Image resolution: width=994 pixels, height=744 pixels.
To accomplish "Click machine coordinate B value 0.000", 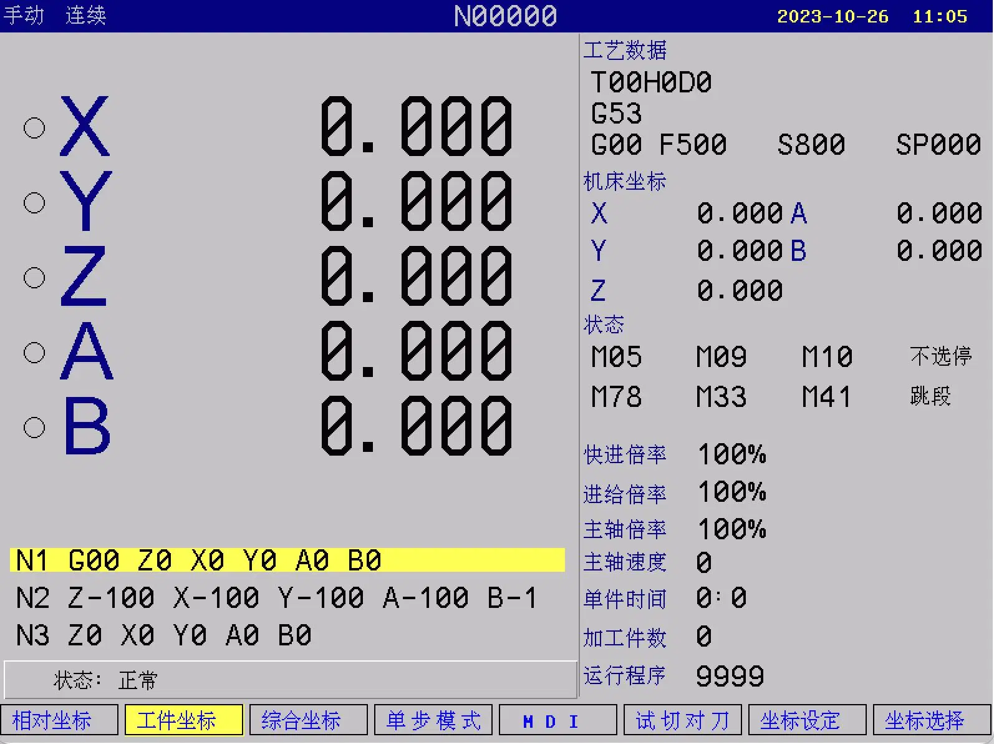I will 940,251.
